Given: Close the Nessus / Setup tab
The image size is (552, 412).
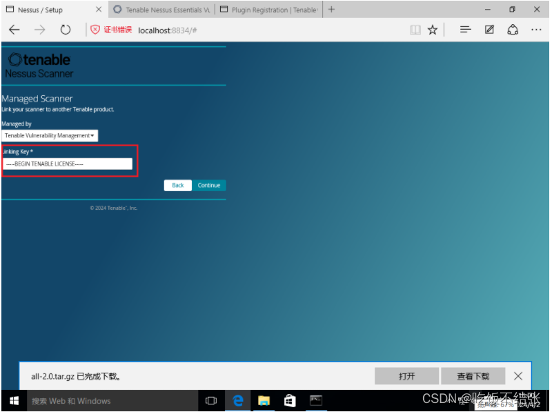Looking at the screenshot, I should pyautogui.click(x=99, y=10).
